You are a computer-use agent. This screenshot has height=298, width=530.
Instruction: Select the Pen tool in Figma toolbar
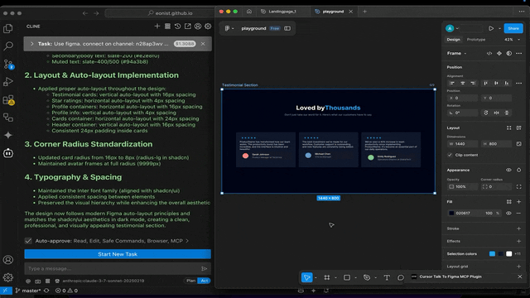coord(367,277)
